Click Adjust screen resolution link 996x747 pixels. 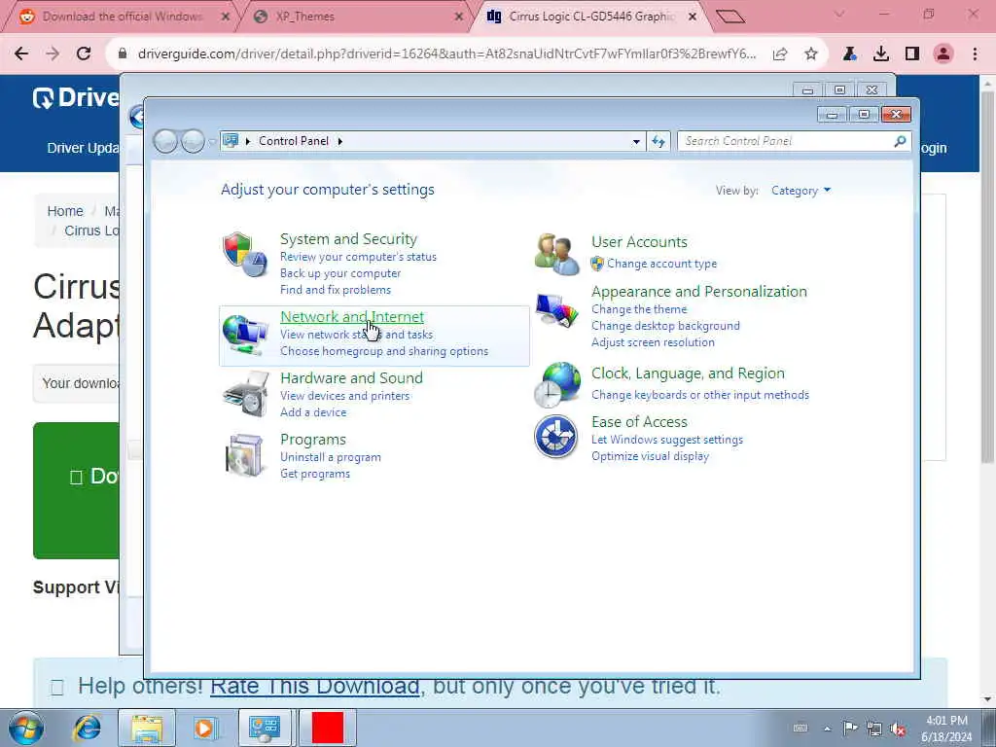[x=653, y=341]
